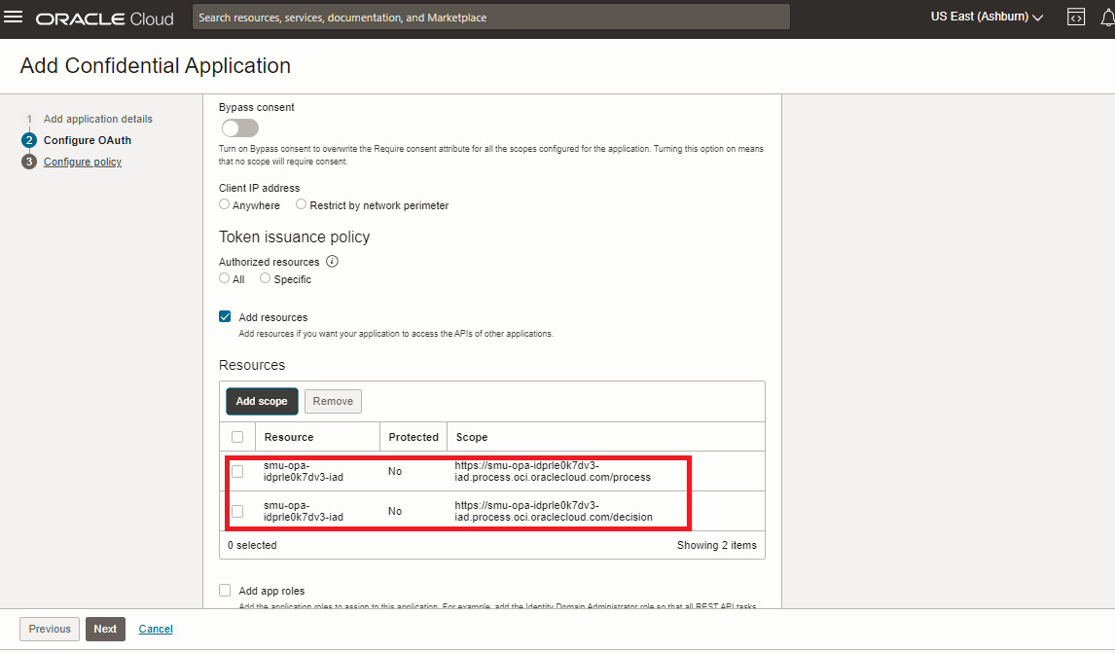Toggle the Bypass consent switch
1115x653 pixels.
(x=239, y=128)
